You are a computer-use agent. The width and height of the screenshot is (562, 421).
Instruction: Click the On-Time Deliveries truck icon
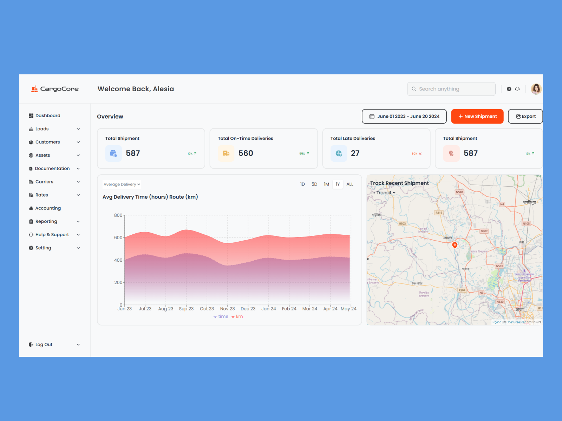pyautogui.click(x=226, y=153)
